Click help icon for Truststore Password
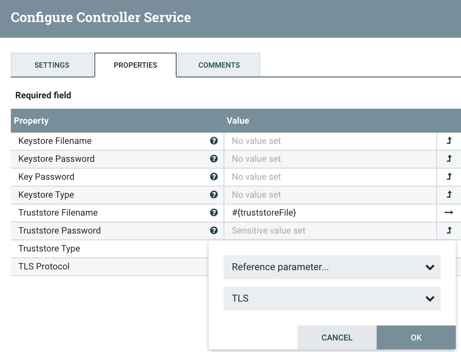Image resolution: width=461 pixels, height=352 pixels. (x=214, y=231)
